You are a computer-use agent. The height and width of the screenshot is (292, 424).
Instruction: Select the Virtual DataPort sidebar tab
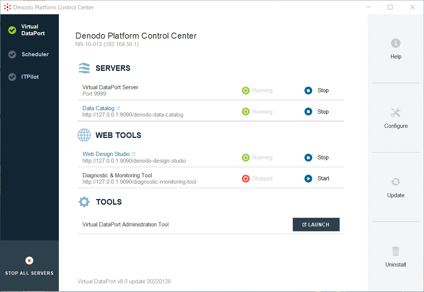pos(29,30)
